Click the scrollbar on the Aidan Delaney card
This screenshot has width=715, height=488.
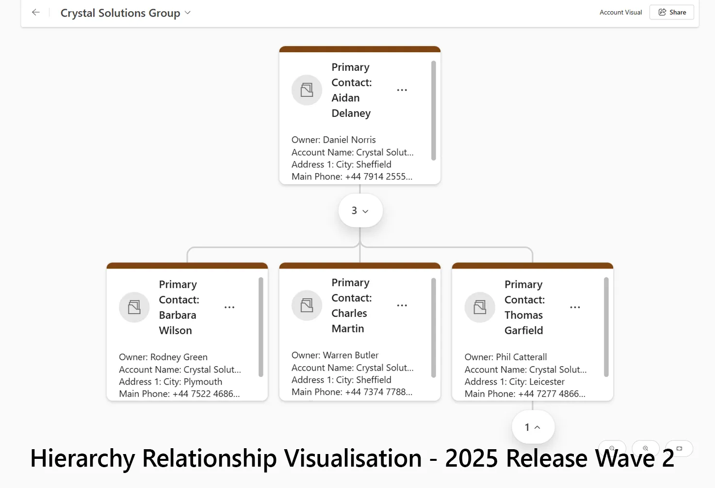(433, 111)
